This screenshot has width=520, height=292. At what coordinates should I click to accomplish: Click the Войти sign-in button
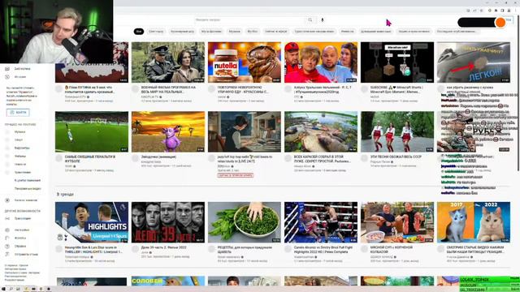click(18, 113)
